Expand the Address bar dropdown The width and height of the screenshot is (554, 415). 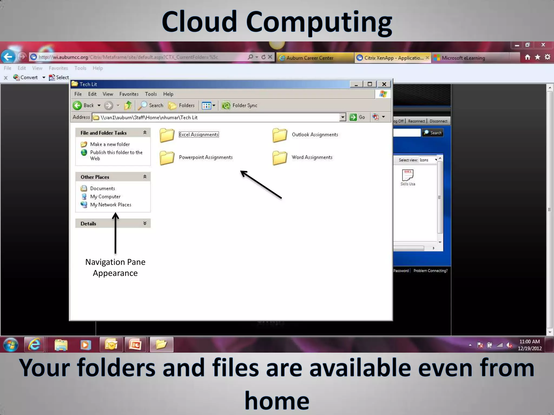(x=343, y=117)
